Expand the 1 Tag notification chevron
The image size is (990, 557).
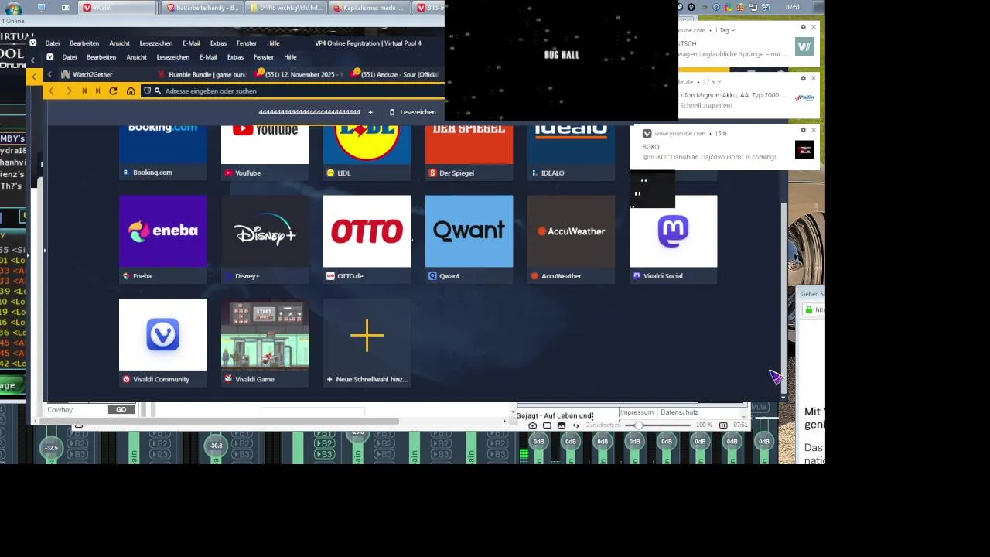point(733,30)
